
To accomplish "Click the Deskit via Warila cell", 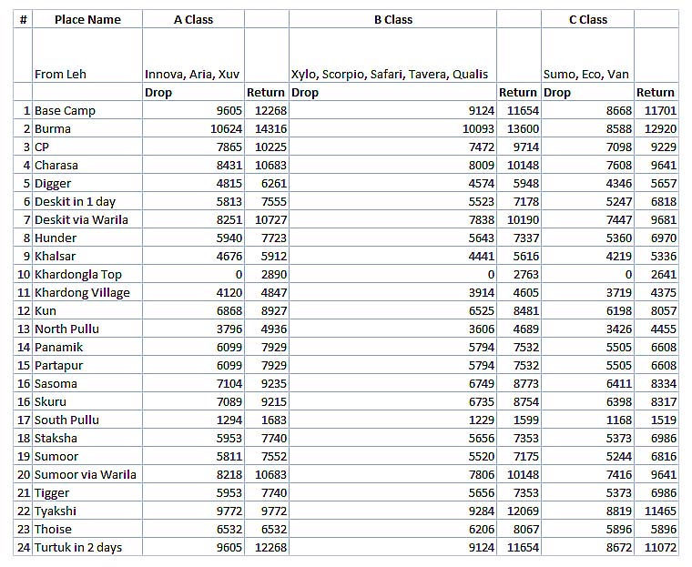I will [x=81, y=219].
